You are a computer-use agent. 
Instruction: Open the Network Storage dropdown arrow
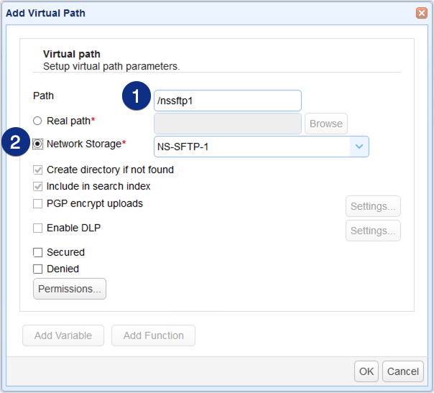pyautogui.click(x=359, y=147)
